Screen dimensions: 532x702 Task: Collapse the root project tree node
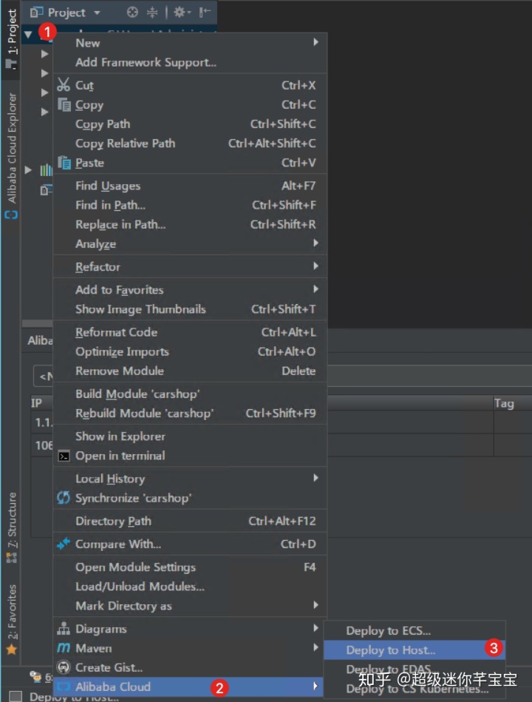click(28, 34)
